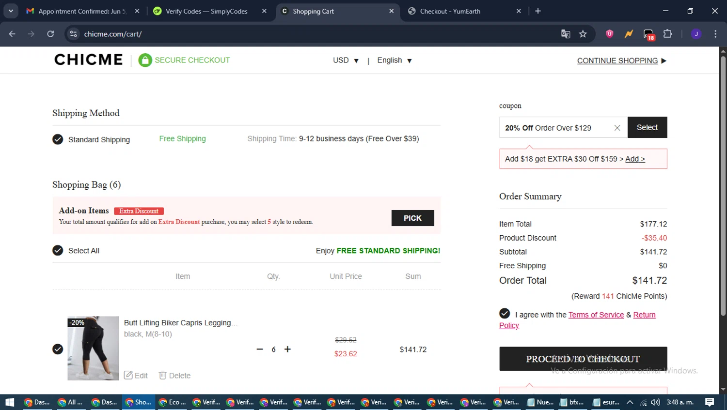The image size is (727, 410).
Task: Click the taskbar clock showing 3:48 a. m.
Action: click(680, 402)
